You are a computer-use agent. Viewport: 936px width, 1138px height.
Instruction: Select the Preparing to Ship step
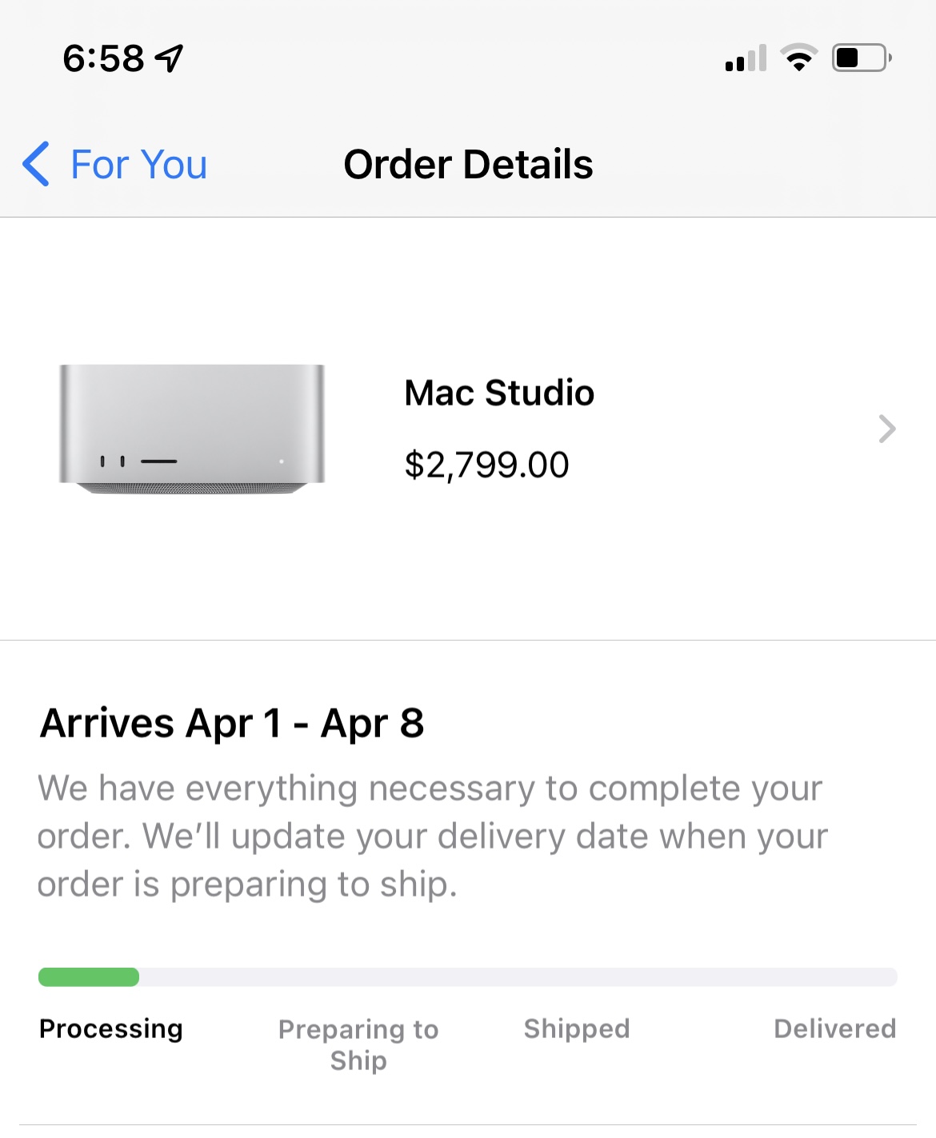[x=358, y=1044]
